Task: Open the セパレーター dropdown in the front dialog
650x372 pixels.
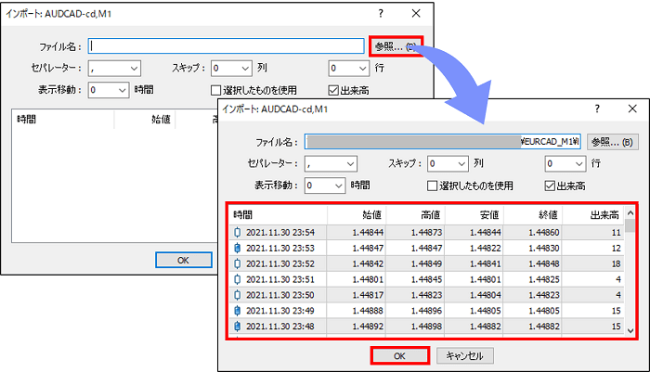Action: (331, 163)
